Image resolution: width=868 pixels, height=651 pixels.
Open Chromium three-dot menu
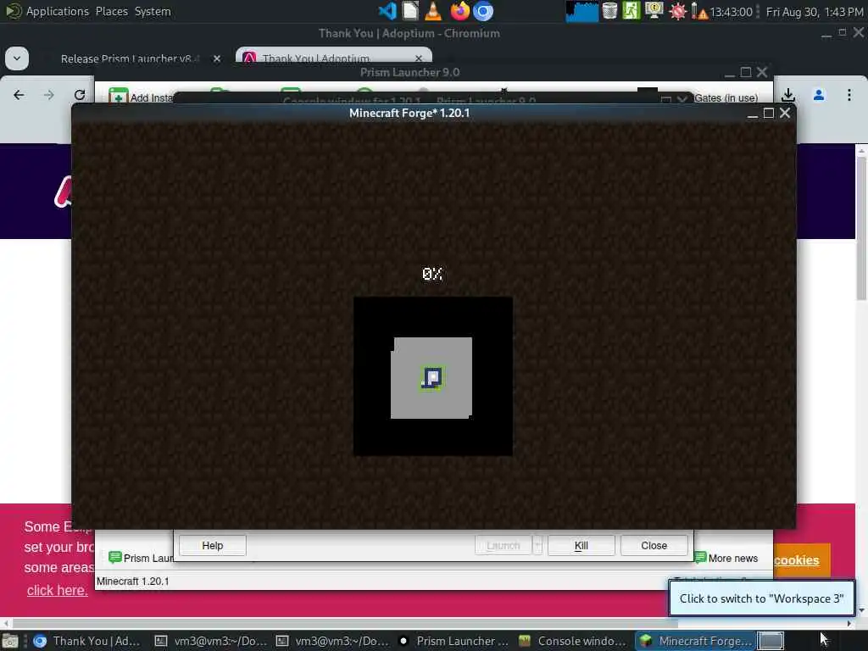pos(849,95)
